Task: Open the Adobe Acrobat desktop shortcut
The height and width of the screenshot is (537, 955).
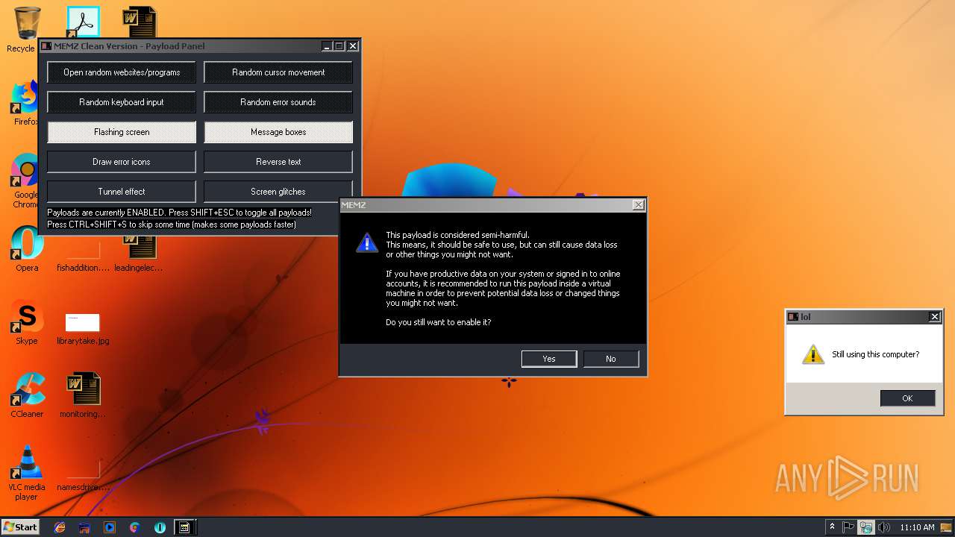Action: (x=83, y=22)
